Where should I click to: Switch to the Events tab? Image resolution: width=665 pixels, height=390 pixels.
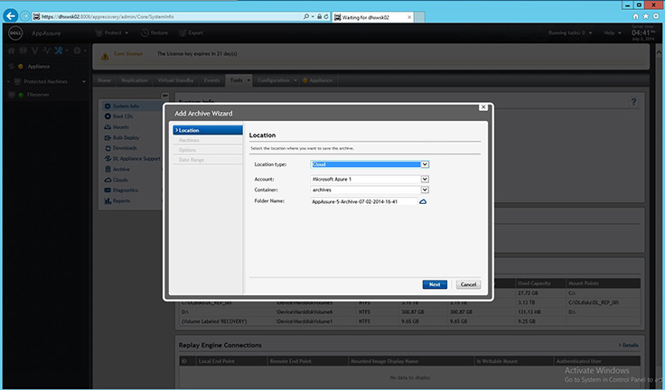point(211,80)
